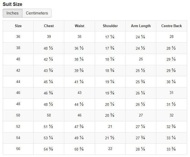Click chest value 50 in size 50 row
This screenshot has width=190, height=157.
[x=49, y=115]
